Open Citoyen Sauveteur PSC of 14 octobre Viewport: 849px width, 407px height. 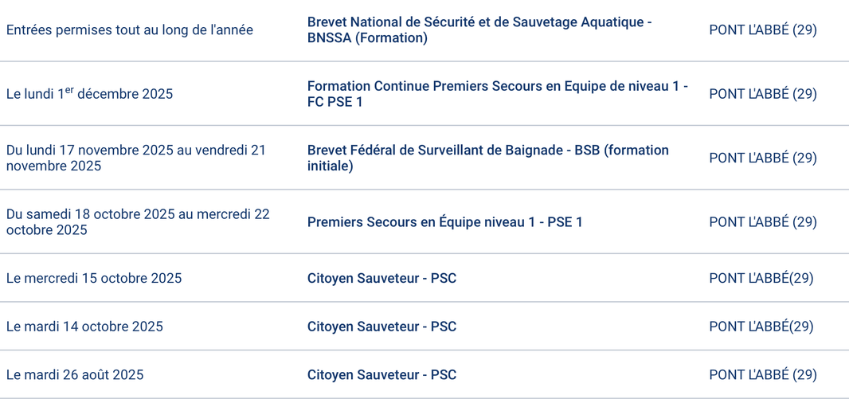pyautogui.click(x=381, y=327)
